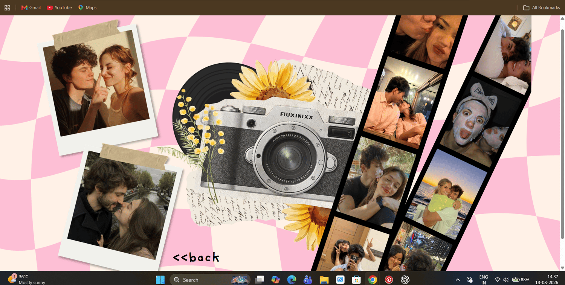The image size is (565, 285).
Task: Open the Windows Start menu
Action: pyautogui.click(x=160, y=280)
